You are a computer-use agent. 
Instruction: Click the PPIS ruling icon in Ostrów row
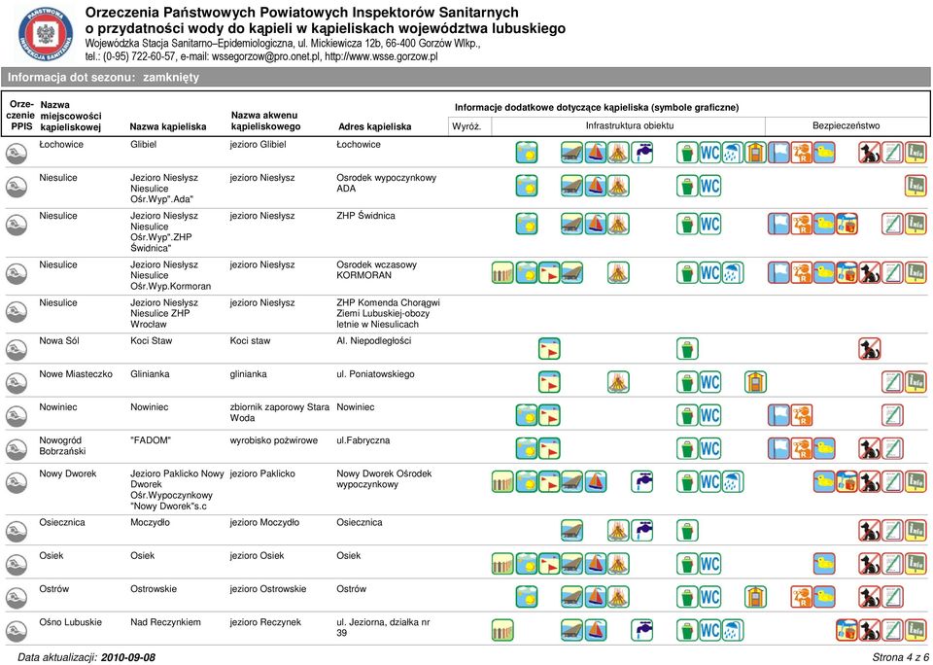(x=17, y=598)
